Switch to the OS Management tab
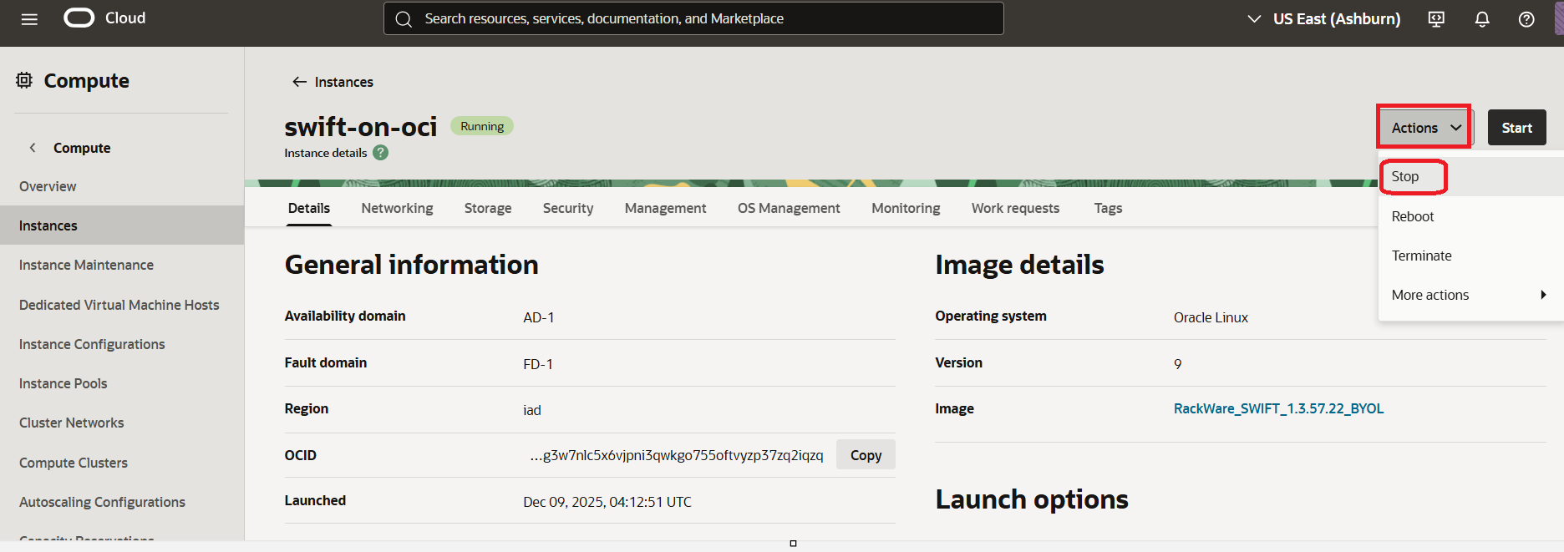Viewport: 1564px width, 552px height. 789,208
